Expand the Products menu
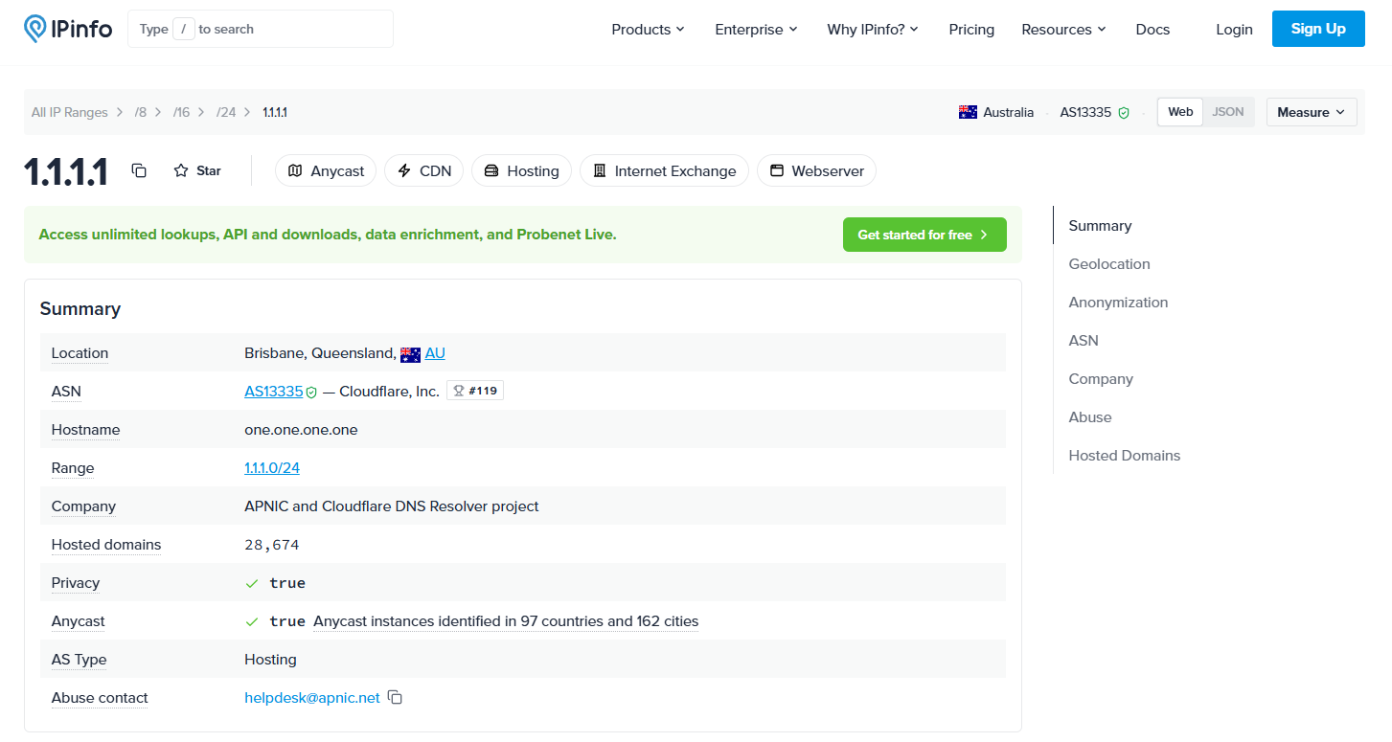Viewport: 1392px width, 742px height. (649, 29)
